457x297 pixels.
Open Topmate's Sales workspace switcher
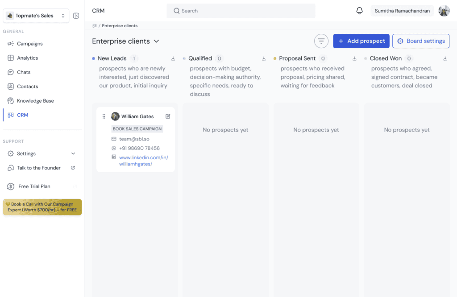[36, 16]
